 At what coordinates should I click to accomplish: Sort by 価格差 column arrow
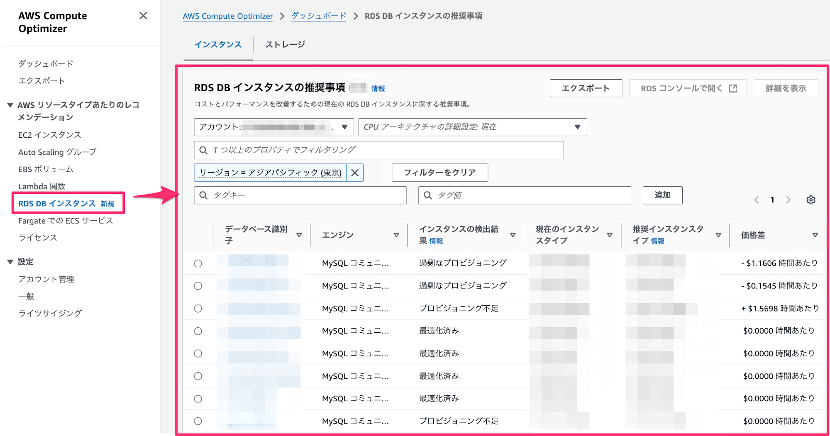tap(815, 235)
